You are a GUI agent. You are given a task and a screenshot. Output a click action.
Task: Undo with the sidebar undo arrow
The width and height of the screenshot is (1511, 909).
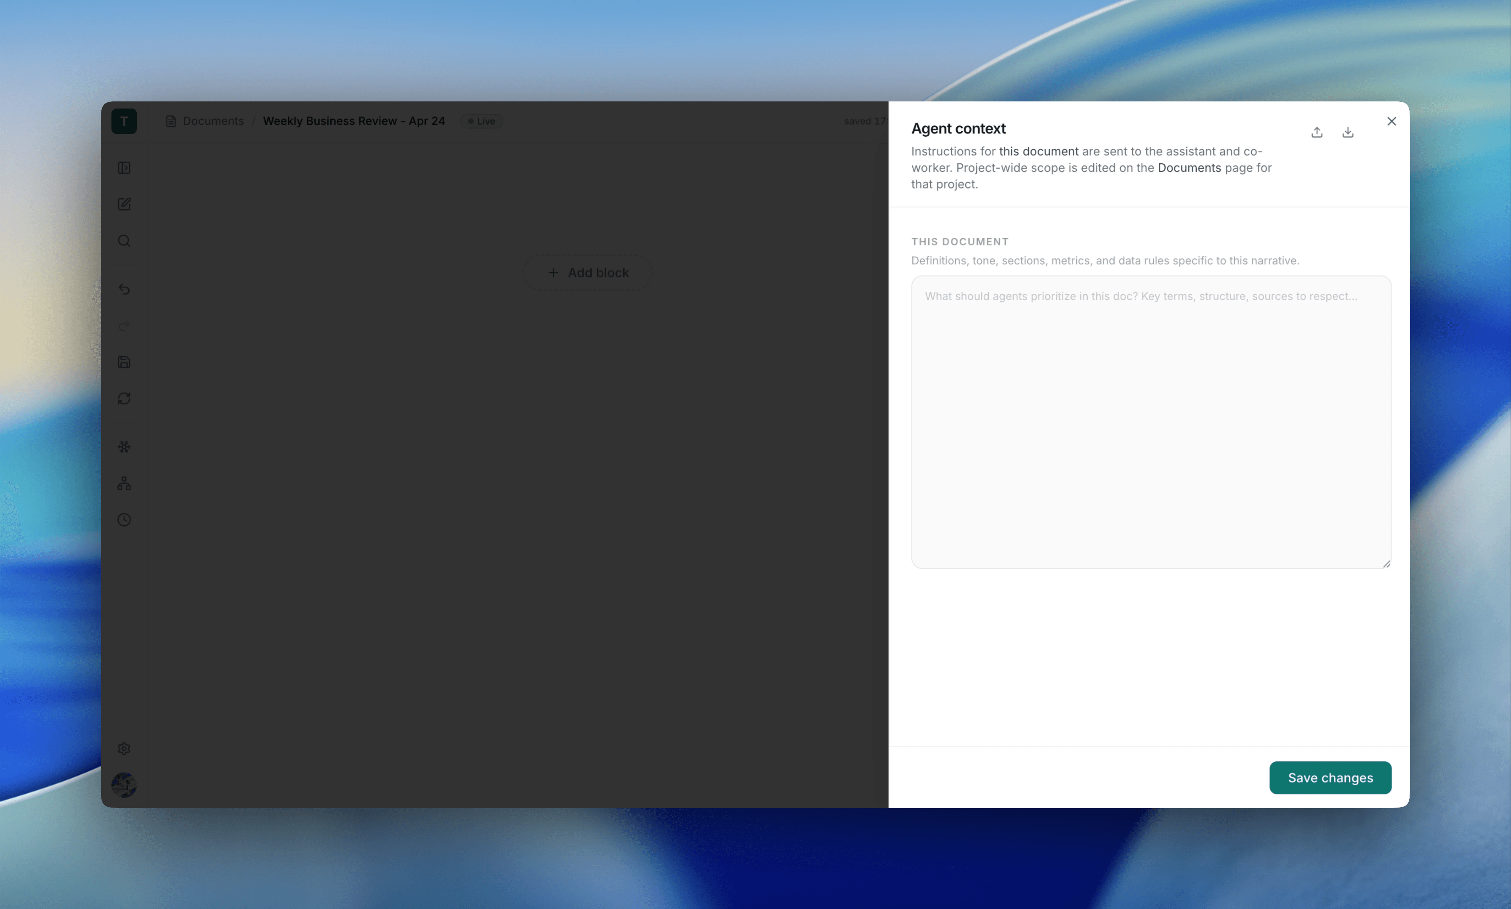[124, 289]
